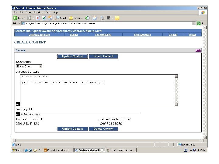Open the Search magnifier toolbar icon

57,18
